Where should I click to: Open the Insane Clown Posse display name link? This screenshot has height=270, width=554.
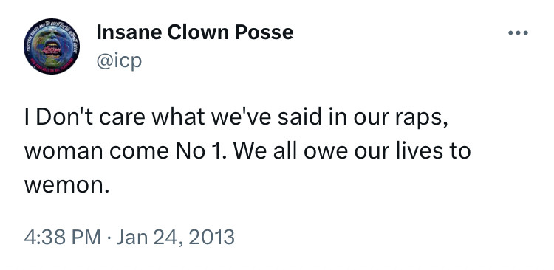[195, 32]
